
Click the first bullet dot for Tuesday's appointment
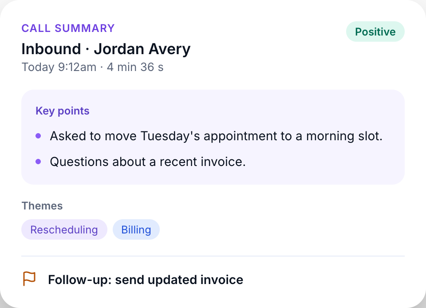[x=38, y=136]
